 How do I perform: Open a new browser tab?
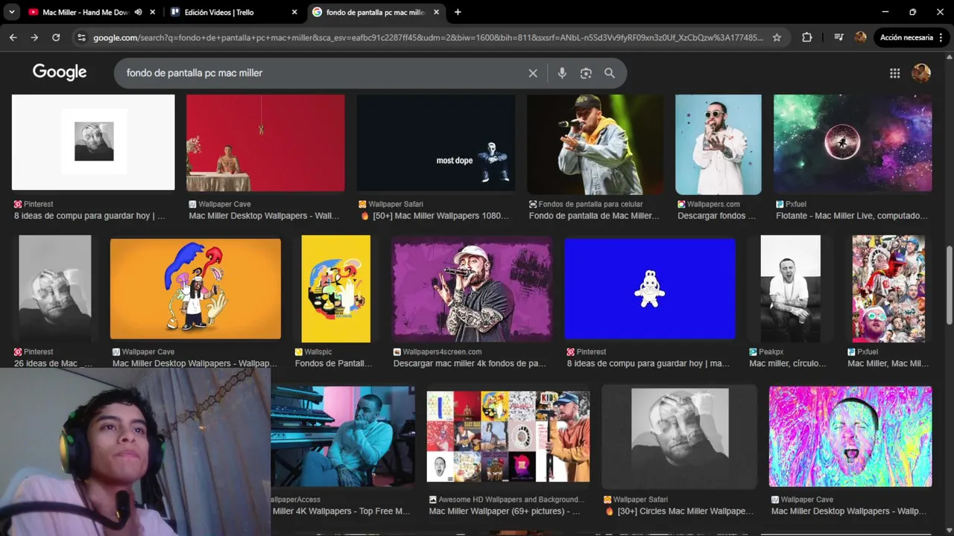pos(458,12)
